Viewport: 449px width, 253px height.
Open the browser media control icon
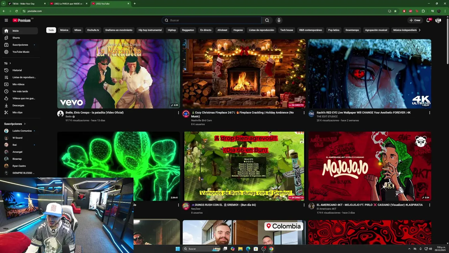[x=433, y=11]
